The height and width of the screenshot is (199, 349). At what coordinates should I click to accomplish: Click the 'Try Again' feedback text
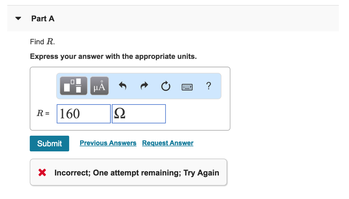pos(201,173)
